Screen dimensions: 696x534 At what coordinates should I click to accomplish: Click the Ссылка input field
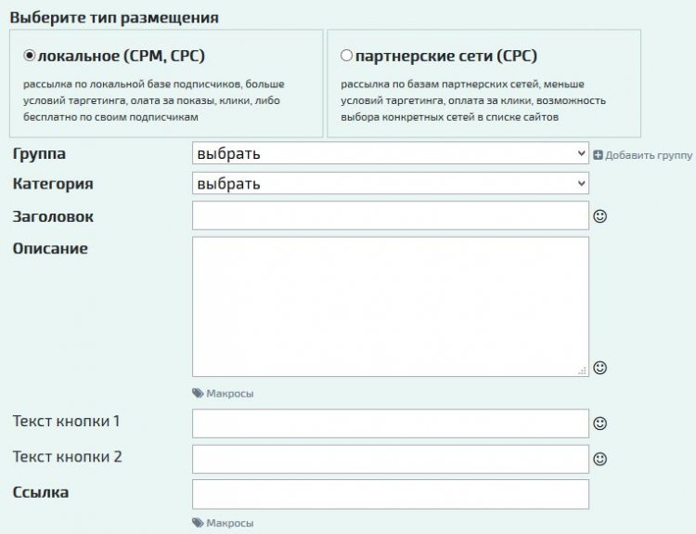(391, 494)
